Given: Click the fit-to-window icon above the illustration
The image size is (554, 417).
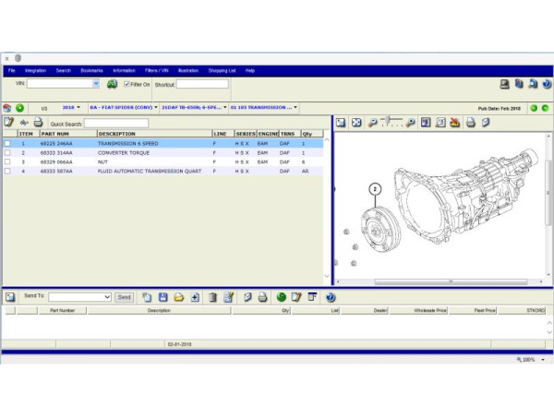Looking at the screenshot, I should click(356, 123).
